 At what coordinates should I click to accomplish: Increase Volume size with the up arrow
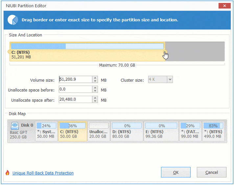pos(95,78)
